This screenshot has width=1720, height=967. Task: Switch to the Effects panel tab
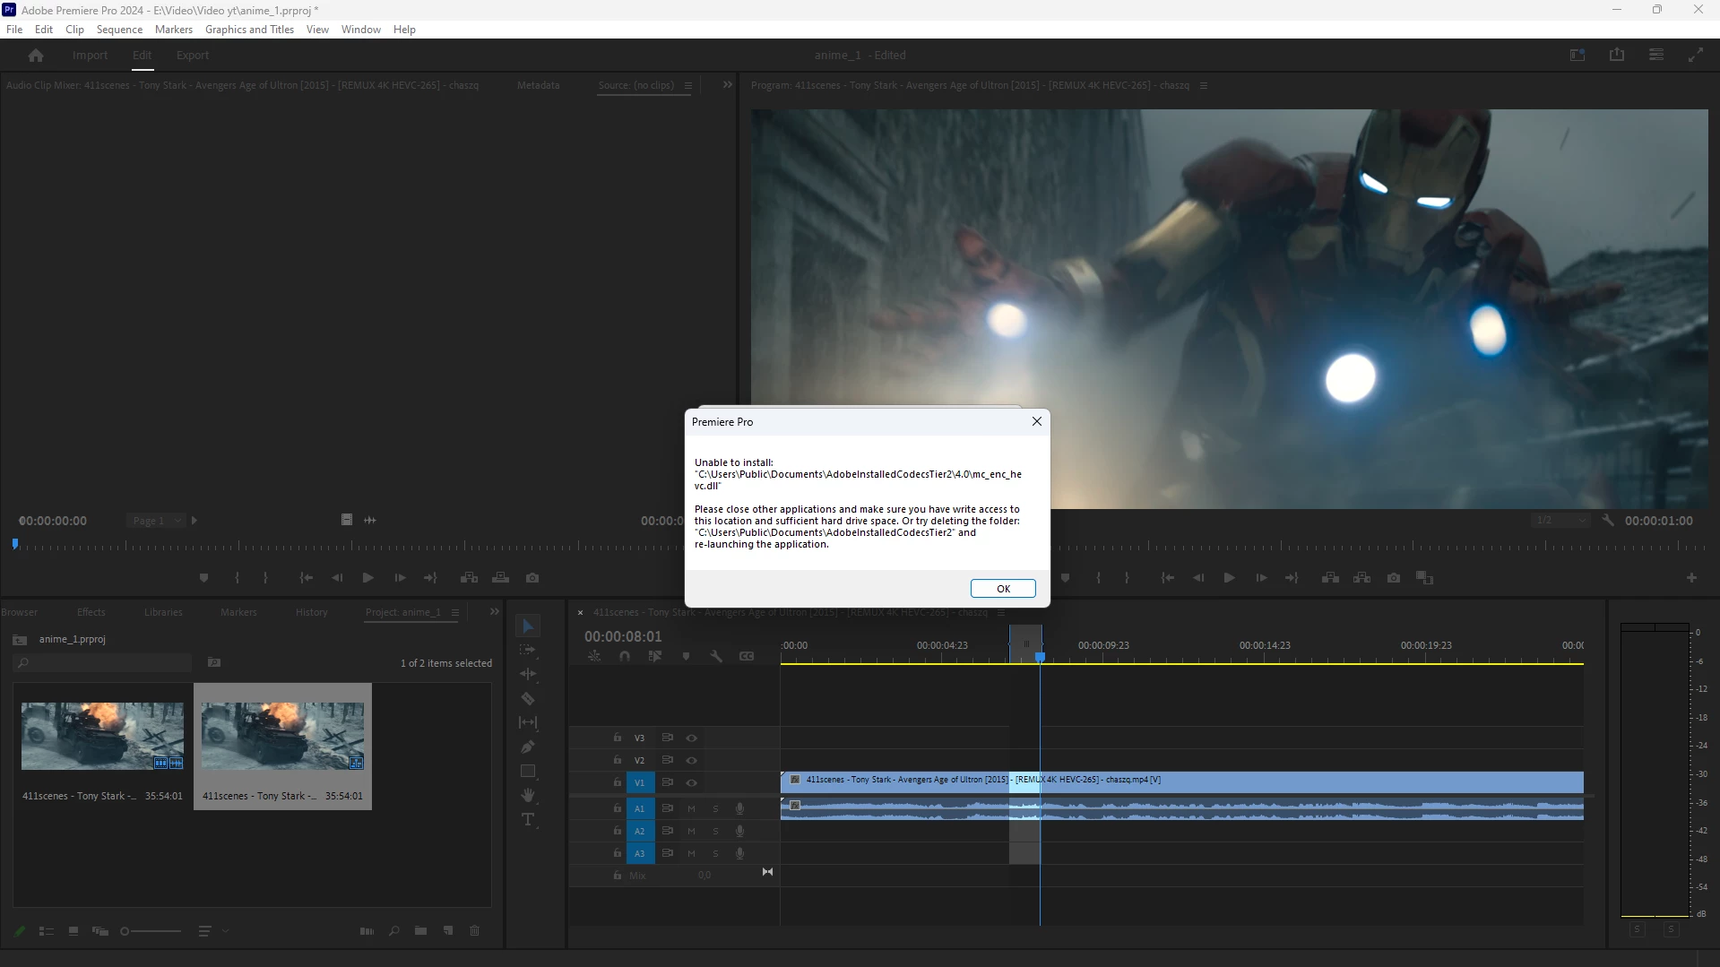(x=91, y=613)
